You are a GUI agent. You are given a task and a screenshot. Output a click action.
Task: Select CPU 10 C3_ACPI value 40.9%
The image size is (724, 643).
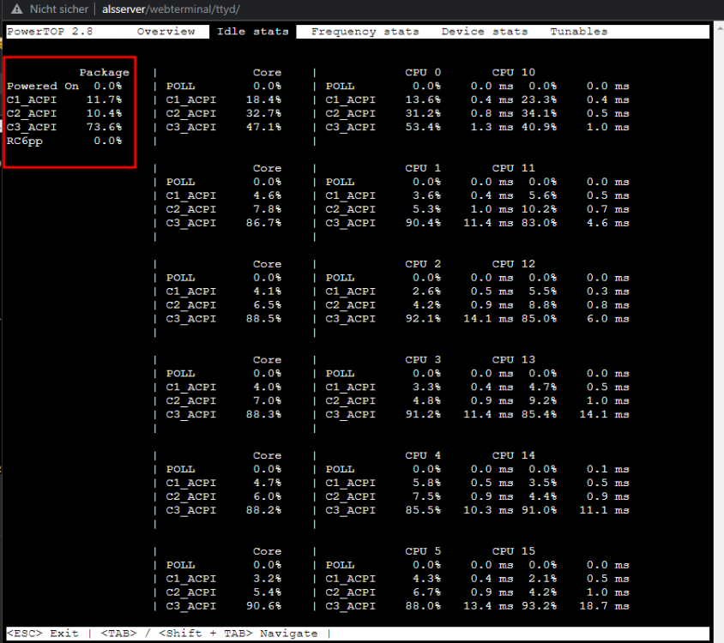coord(539,127)
